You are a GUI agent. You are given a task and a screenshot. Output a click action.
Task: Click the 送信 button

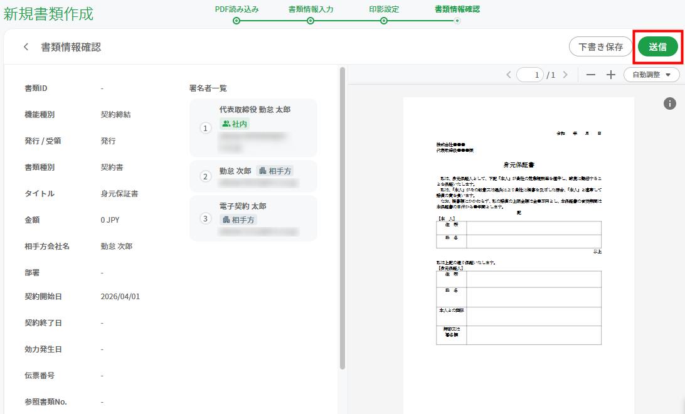click(657, 46)
